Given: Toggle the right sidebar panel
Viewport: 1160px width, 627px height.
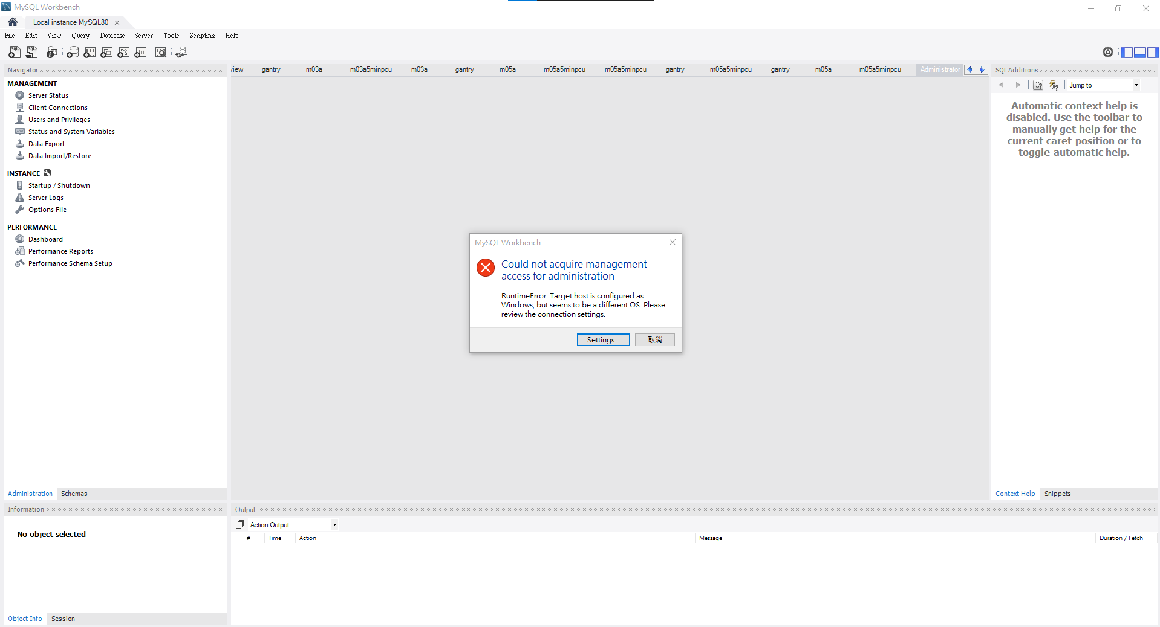Looking at the screenshot, I should (x=1153, y=53).
